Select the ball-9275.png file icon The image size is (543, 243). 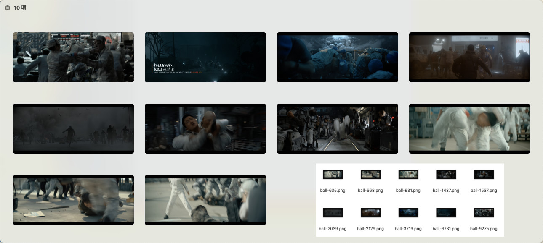(484, 212)
